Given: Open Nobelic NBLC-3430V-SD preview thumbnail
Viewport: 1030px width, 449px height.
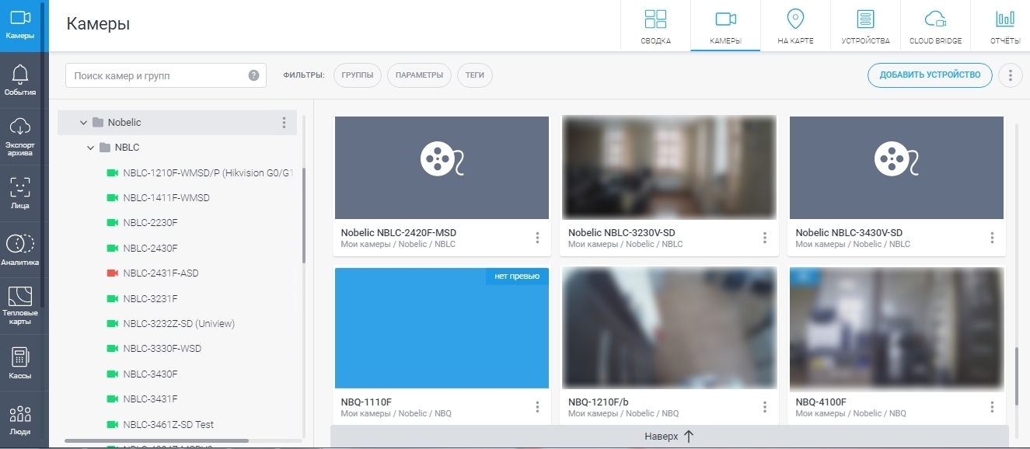Looking at the screenshot, I should click(x=896, y=168).
